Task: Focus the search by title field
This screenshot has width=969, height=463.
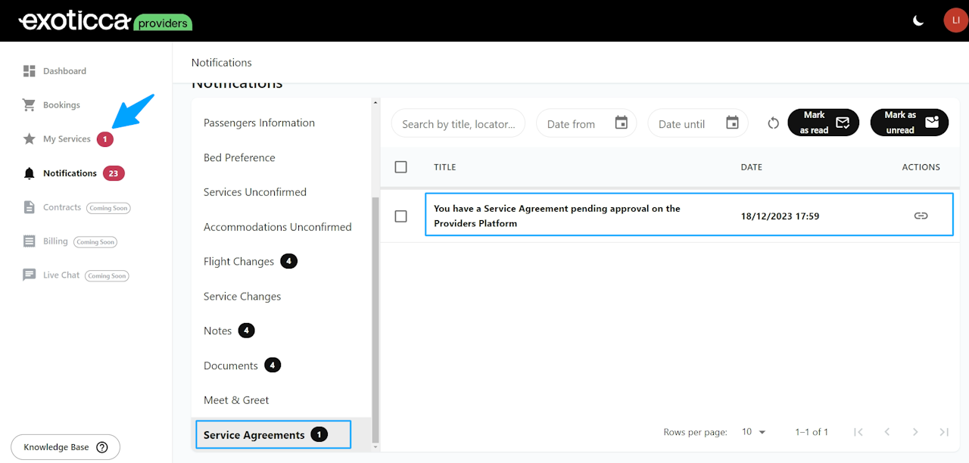Action: pyautogui.click(x=458, y=123)
